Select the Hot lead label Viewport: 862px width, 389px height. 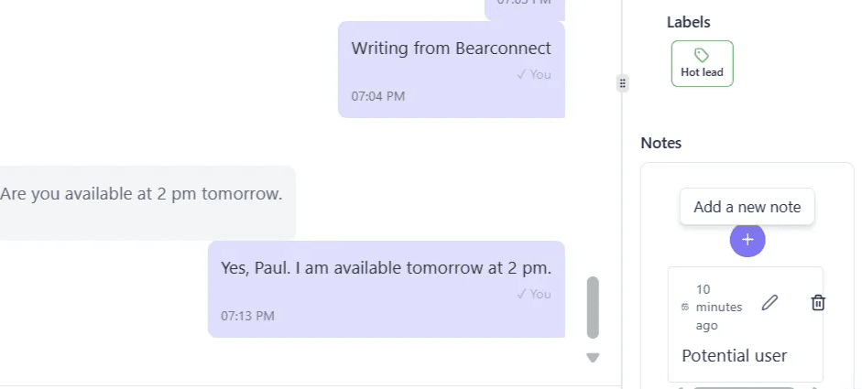pos(702,64)
